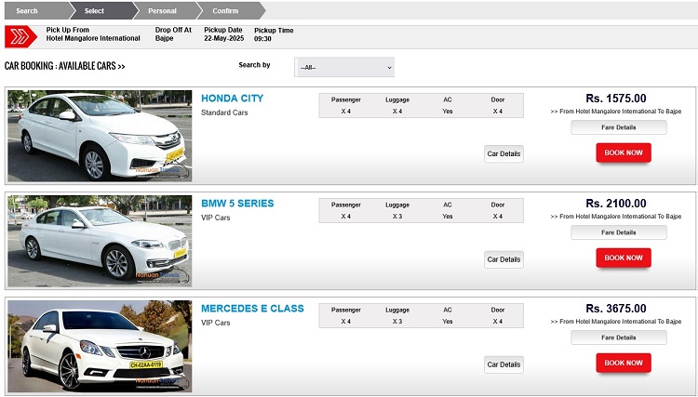This screenshot has height=397, width=698.
Task: Go to the Select step tab
Action: click(102, 10)
